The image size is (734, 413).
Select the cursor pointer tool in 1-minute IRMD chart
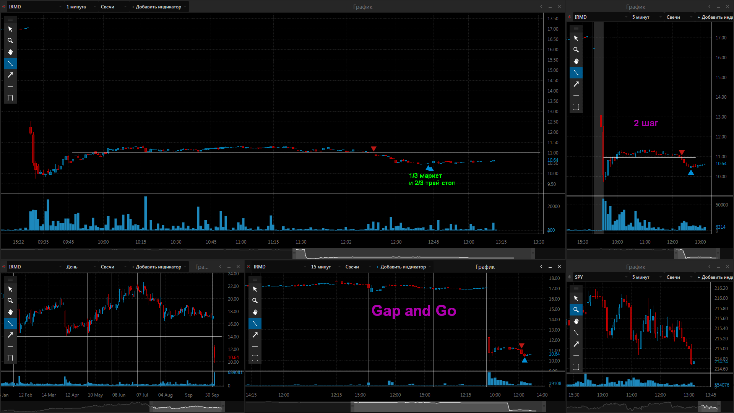(x=10, y=29)
